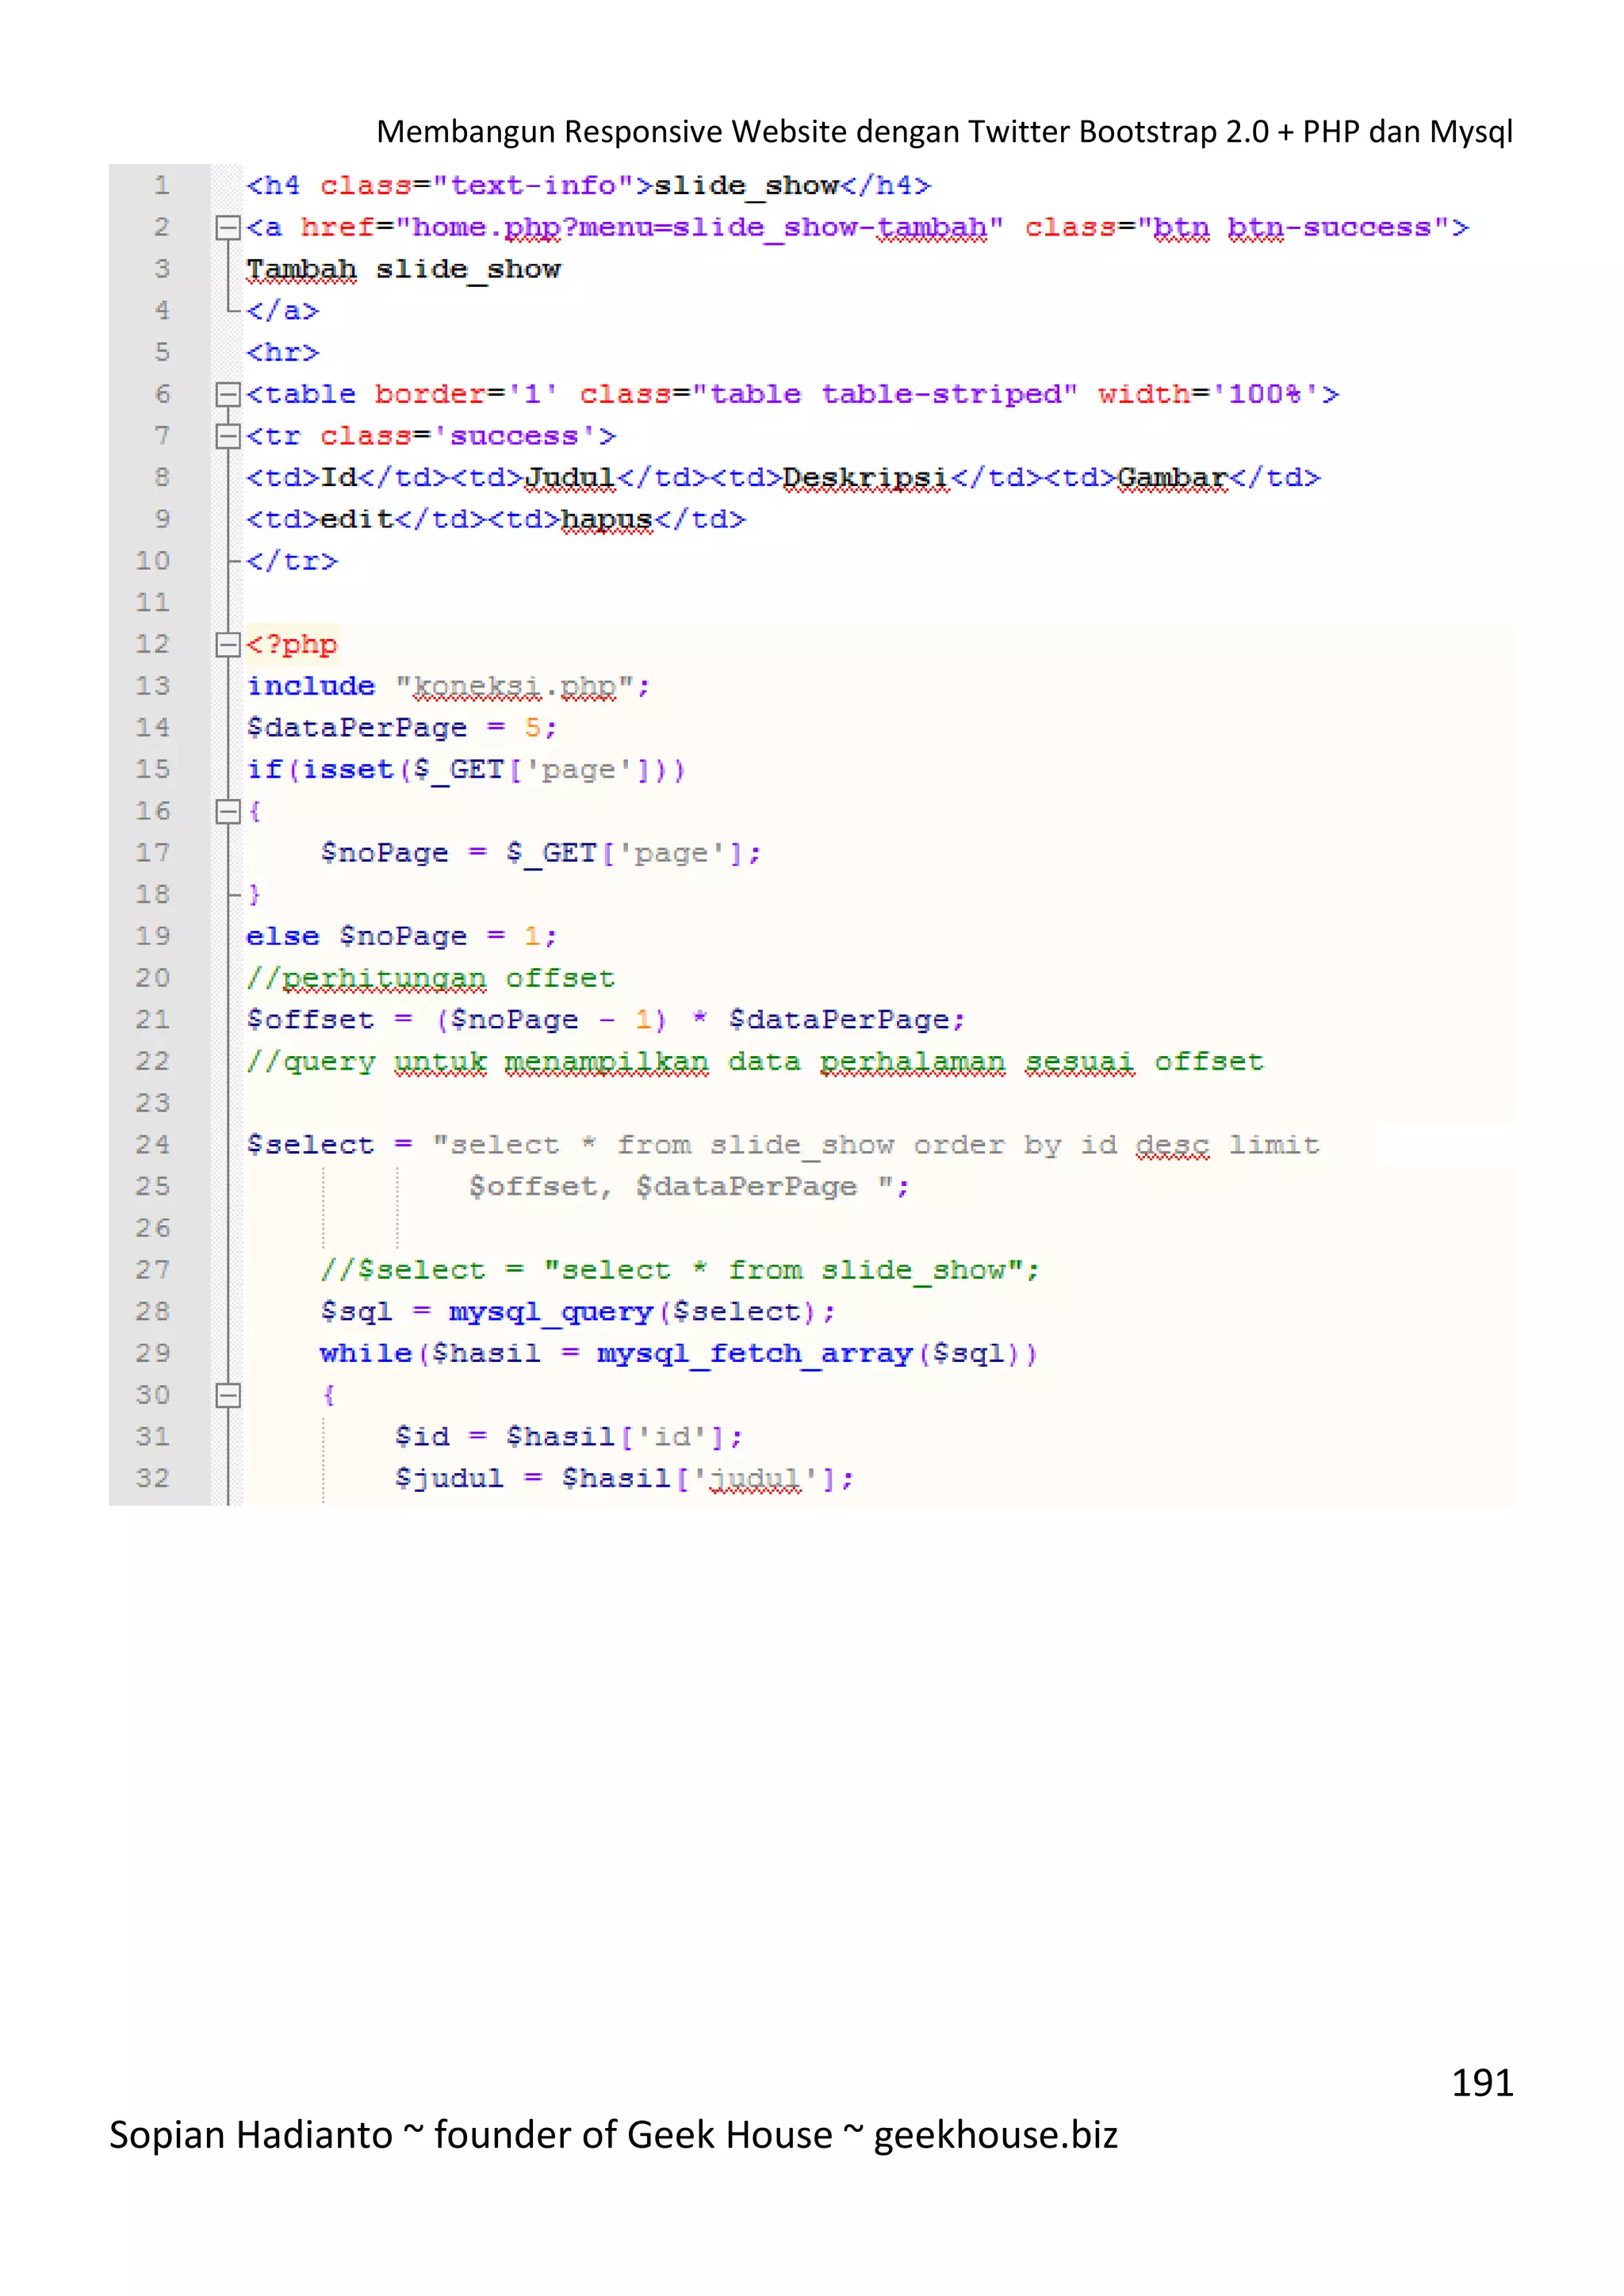Click 'table table-striped' class value on line 6

coord(885,394)
